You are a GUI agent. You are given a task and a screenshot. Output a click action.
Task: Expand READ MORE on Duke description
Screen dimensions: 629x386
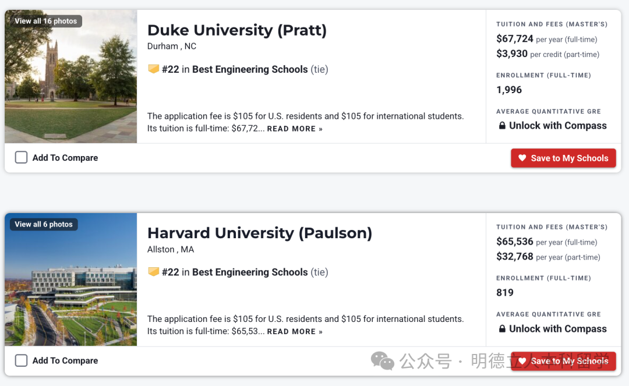295,129
